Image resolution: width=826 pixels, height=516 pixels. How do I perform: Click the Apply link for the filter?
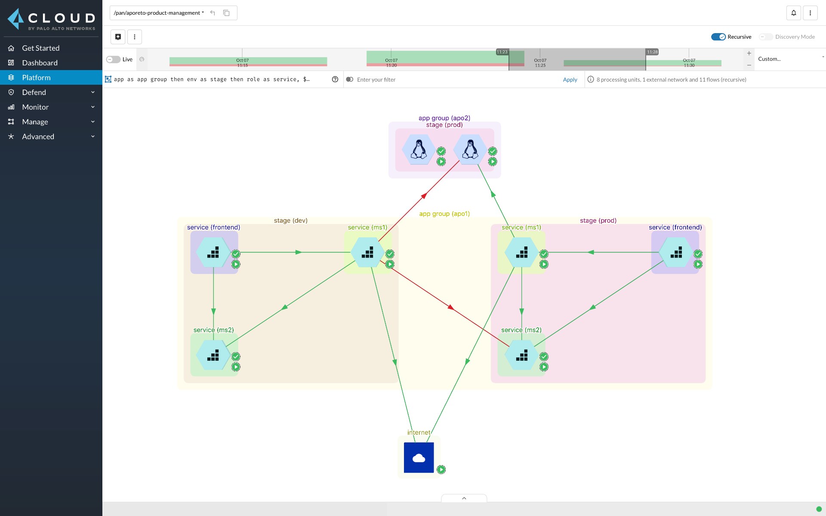569,80
